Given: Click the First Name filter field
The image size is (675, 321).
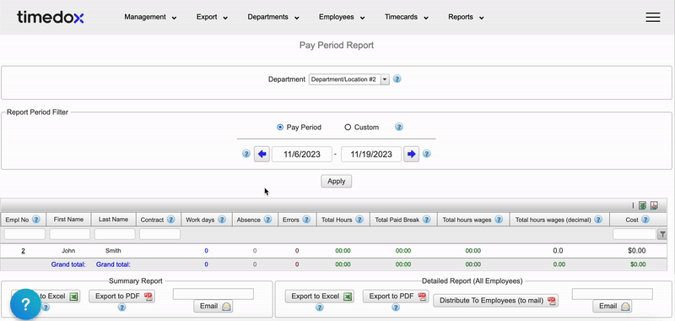Looking at the screenshot, I should pyautogui.click(x=70, y=234).
